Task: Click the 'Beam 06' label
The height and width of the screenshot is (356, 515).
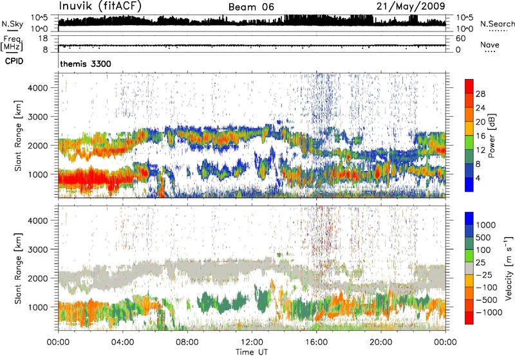Action: (251, 7)
